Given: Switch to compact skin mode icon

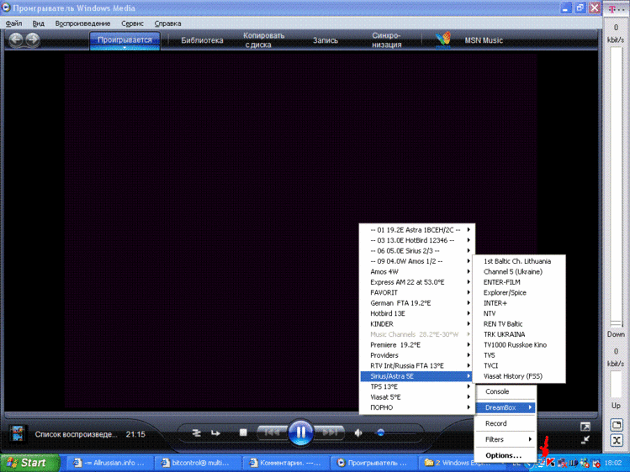Looking at the screenshot, I should [x=585, y=440].
